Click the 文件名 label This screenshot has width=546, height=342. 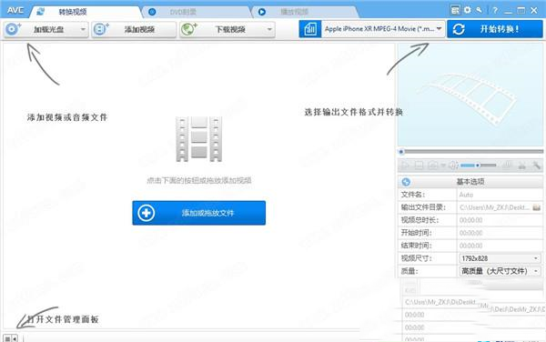point(412,195)
